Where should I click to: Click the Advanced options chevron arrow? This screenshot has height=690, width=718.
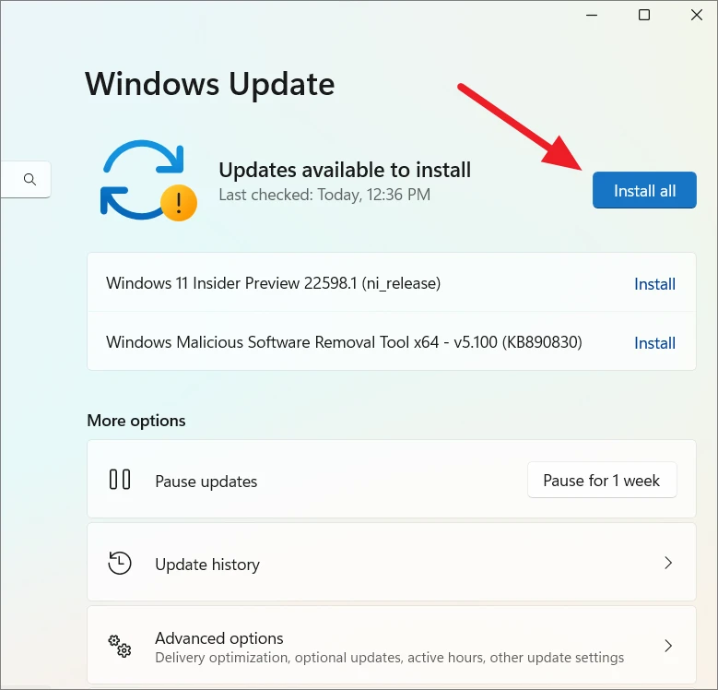[668, 646]
